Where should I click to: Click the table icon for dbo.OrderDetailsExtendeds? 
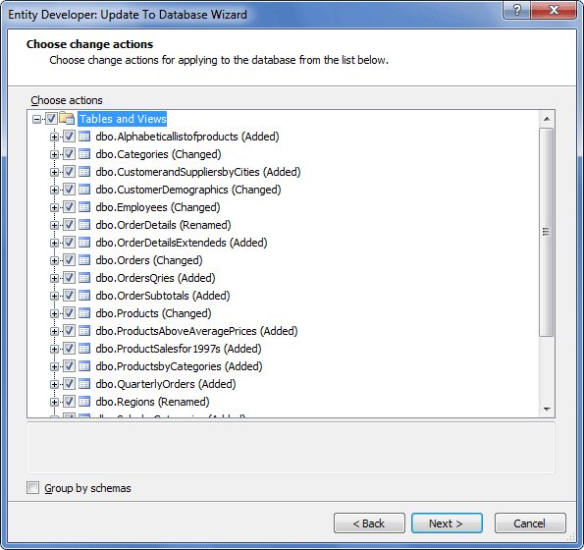pos(84,243)
